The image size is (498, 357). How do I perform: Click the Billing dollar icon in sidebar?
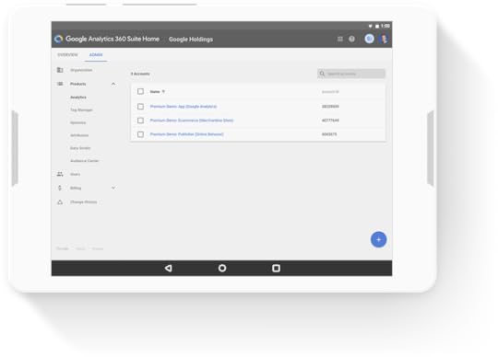[x=60, y=188]
